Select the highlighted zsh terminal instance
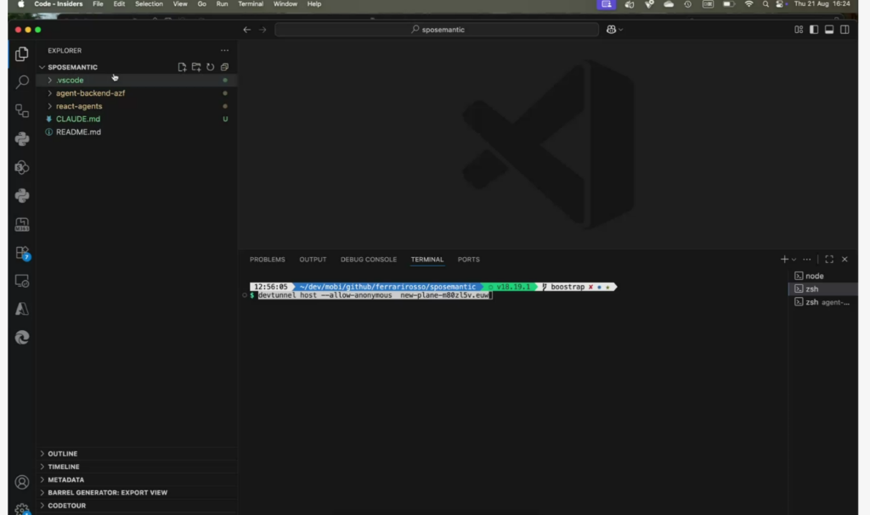Viewport: 870px width, 515px height. click(x=822, y=288)
